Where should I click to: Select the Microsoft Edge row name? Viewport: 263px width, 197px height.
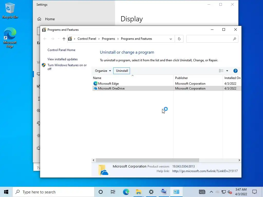click(x=108, y=84)
